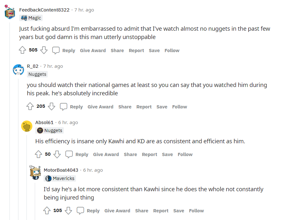Screen dimensions: 281x220
Task: Click the reply speech bubble under FeedbackContent8322's comment
Action: pyautogui.click(x=56, y=50)
